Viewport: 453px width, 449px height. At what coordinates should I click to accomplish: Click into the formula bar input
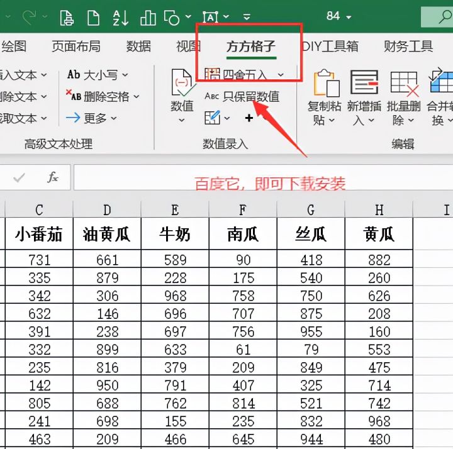point(263,177)
